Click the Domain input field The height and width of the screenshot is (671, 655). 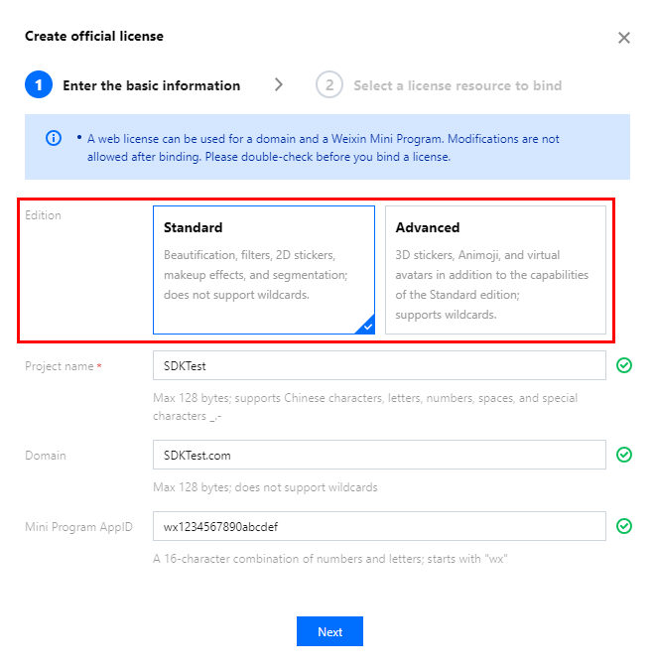(378, 455)
